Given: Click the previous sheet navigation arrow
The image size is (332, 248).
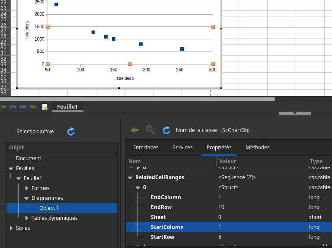Looking at the screenshot, I should (x=13, y=107).
